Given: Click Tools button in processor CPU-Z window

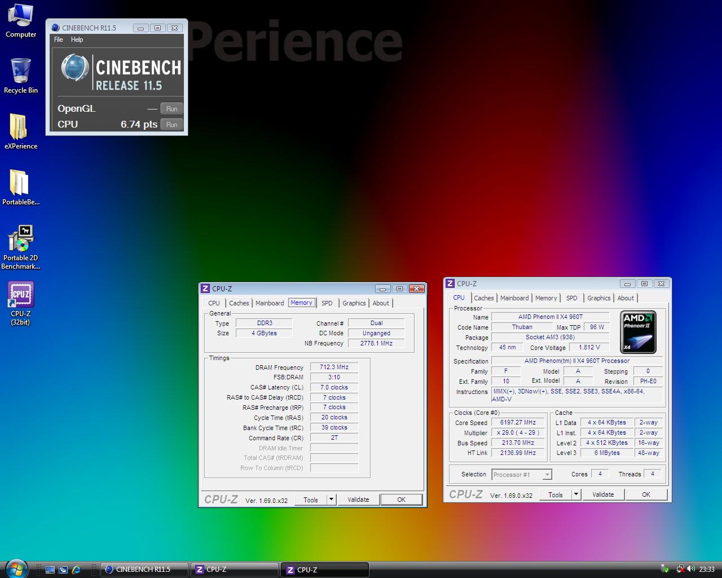Looking at the screenshot, I should tap(556, 494).
